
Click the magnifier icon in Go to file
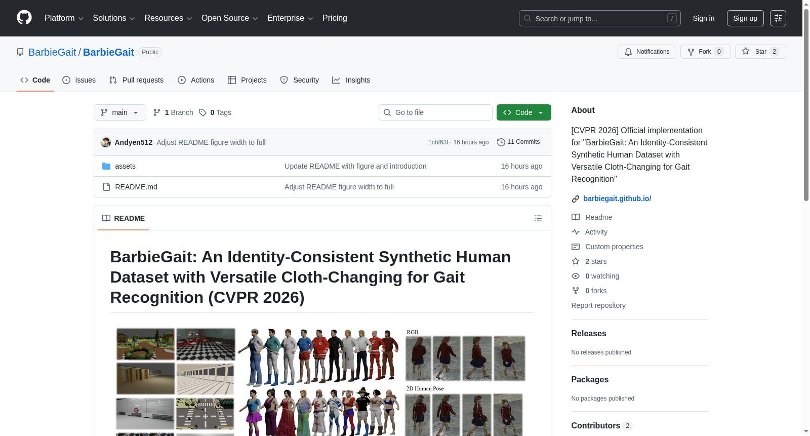point(387,112)
